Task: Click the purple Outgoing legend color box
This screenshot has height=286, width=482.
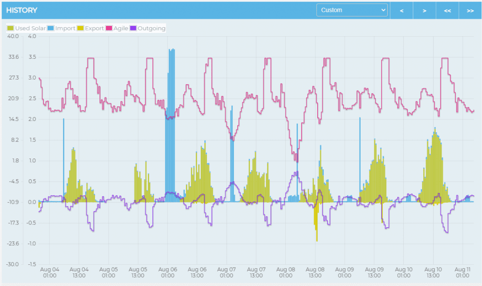Action: pos(133,28)
